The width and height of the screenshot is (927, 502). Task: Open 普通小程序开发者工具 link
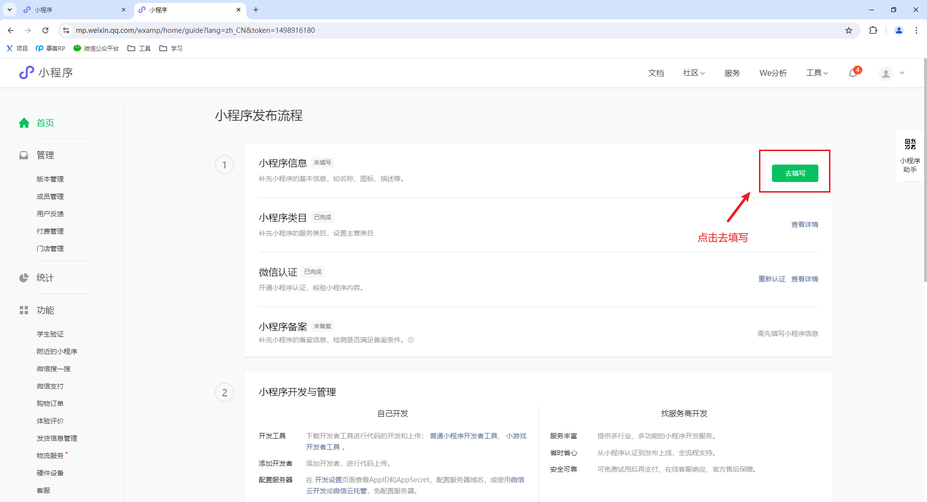pyautogui.click(x=463, y=436)
